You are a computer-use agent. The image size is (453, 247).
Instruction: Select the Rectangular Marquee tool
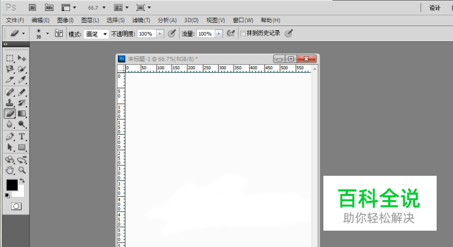[10, 58]
